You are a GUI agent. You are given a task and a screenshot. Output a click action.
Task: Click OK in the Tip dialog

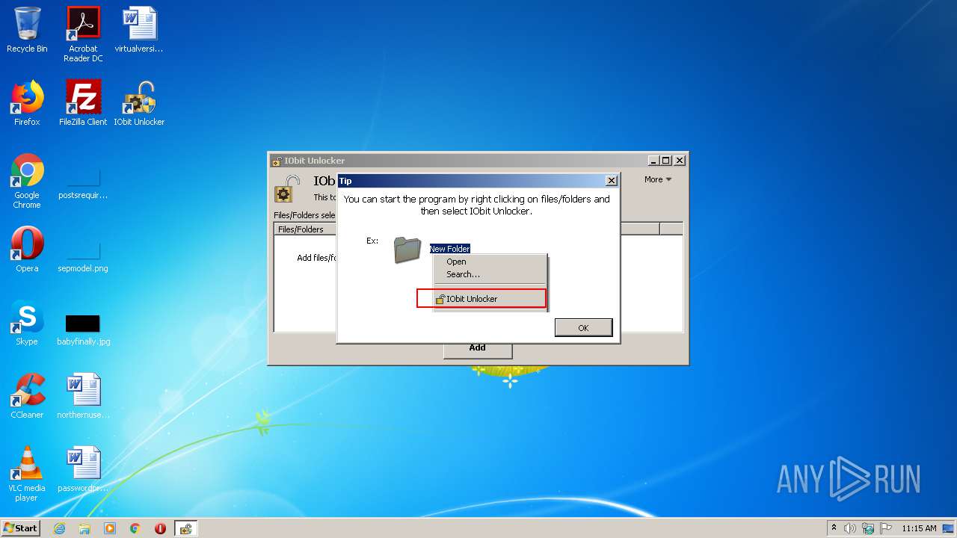(x=583, y=327)
